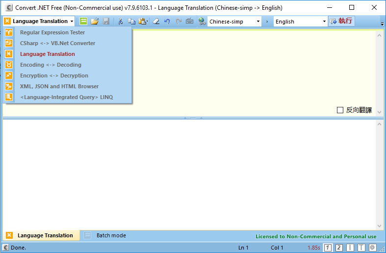Click the green wave icon in the toolbar
This screenshot has width=386, height=253.
point(83,21)
